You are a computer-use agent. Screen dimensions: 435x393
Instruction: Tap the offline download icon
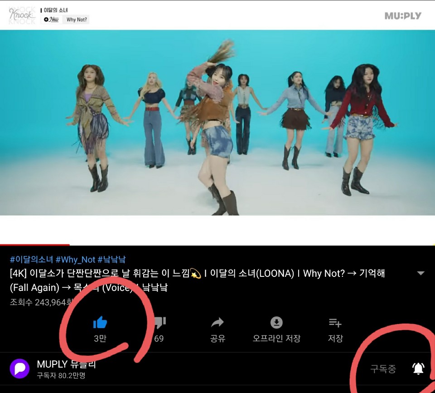pyautogui.click(x=276, y=322)
